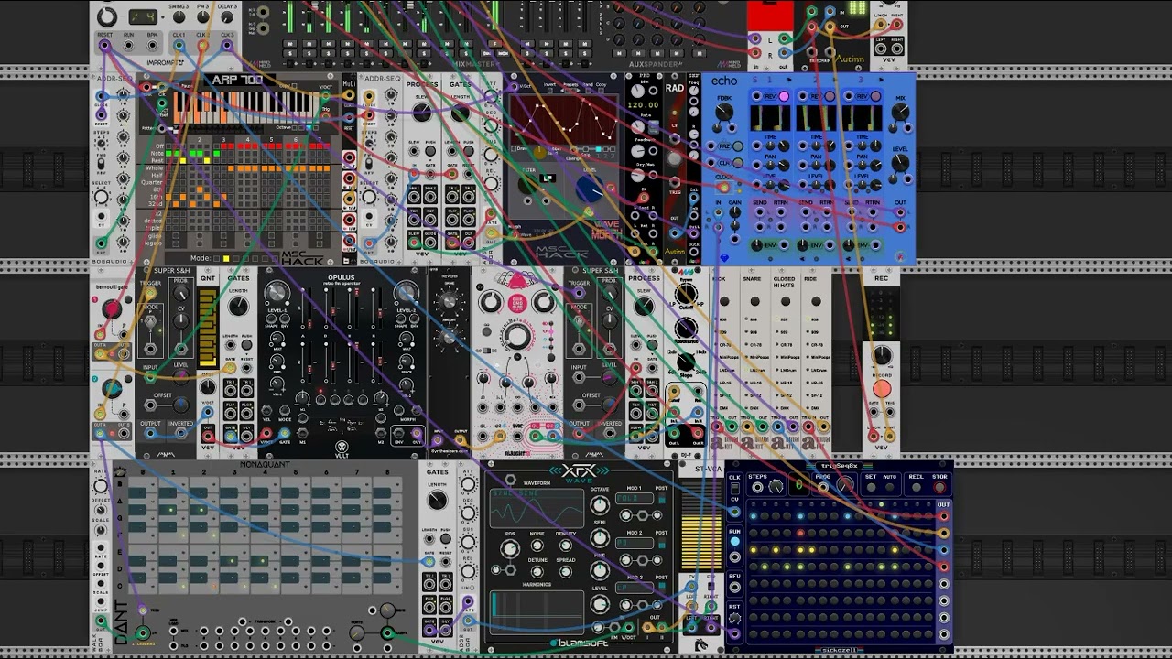Click the CLK 3 output jack
This screenshot has width=1172, height=659.
[x=227, y=45]
